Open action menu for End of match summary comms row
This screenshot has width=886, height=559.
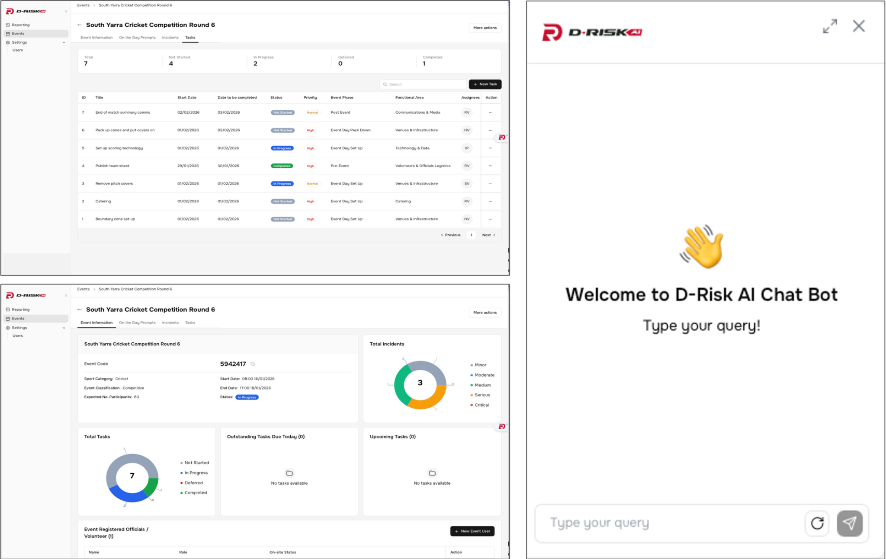click(491, 112)
